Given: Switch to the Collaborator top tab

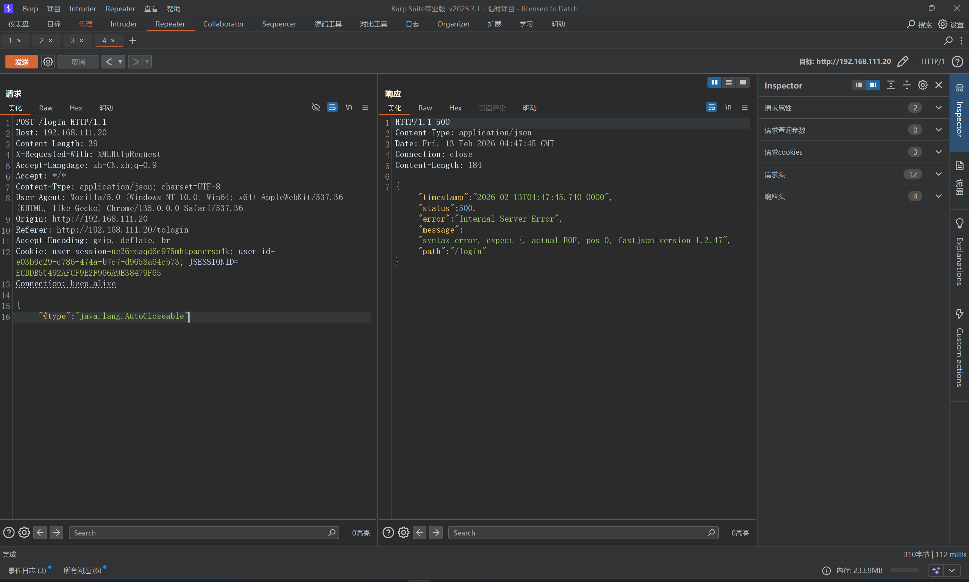Looking at the screenshot, I should click(x=223, y=24).
